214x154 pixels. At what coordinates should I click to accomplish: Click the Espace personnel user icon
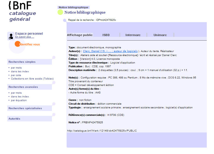11,36
